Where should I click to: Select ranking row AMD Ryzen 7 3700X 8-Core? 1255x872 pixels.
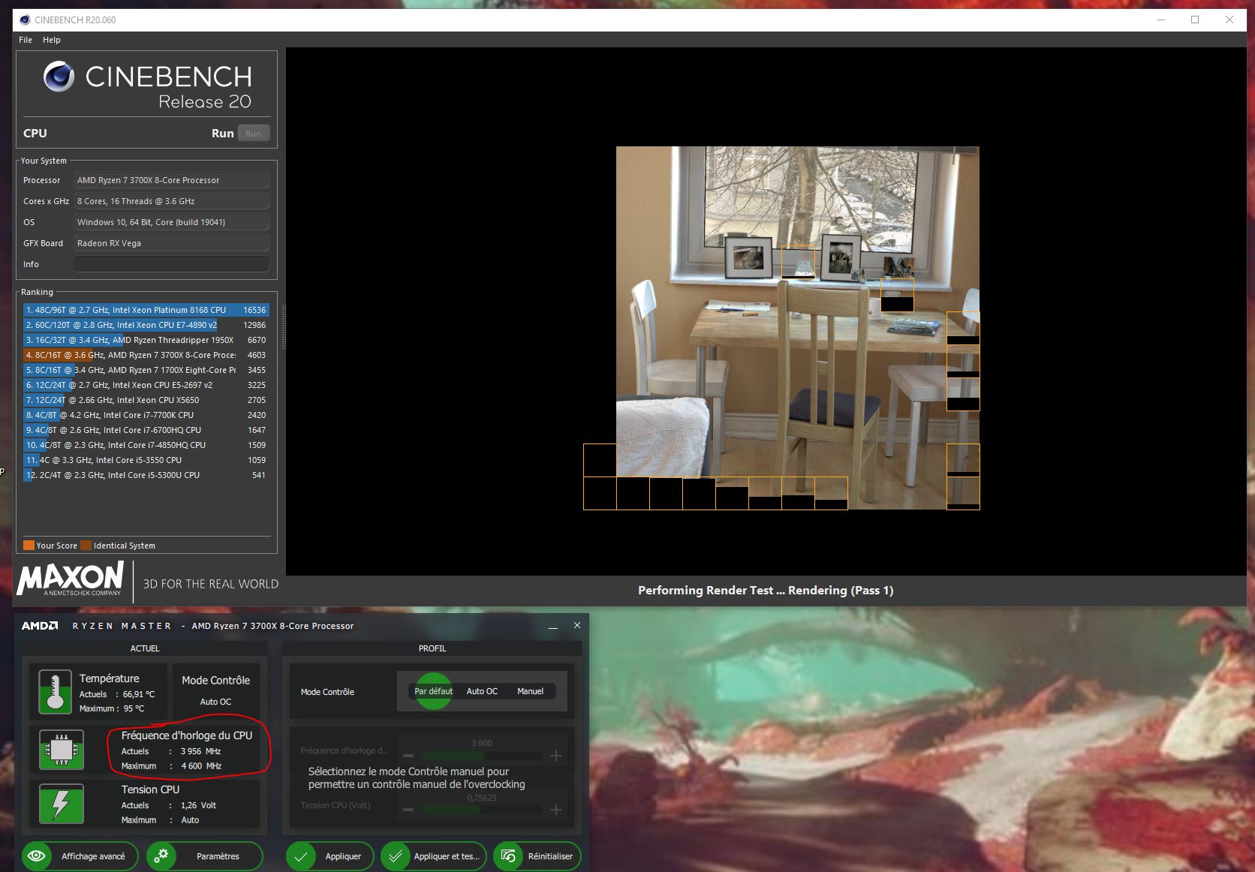(146, 355)
